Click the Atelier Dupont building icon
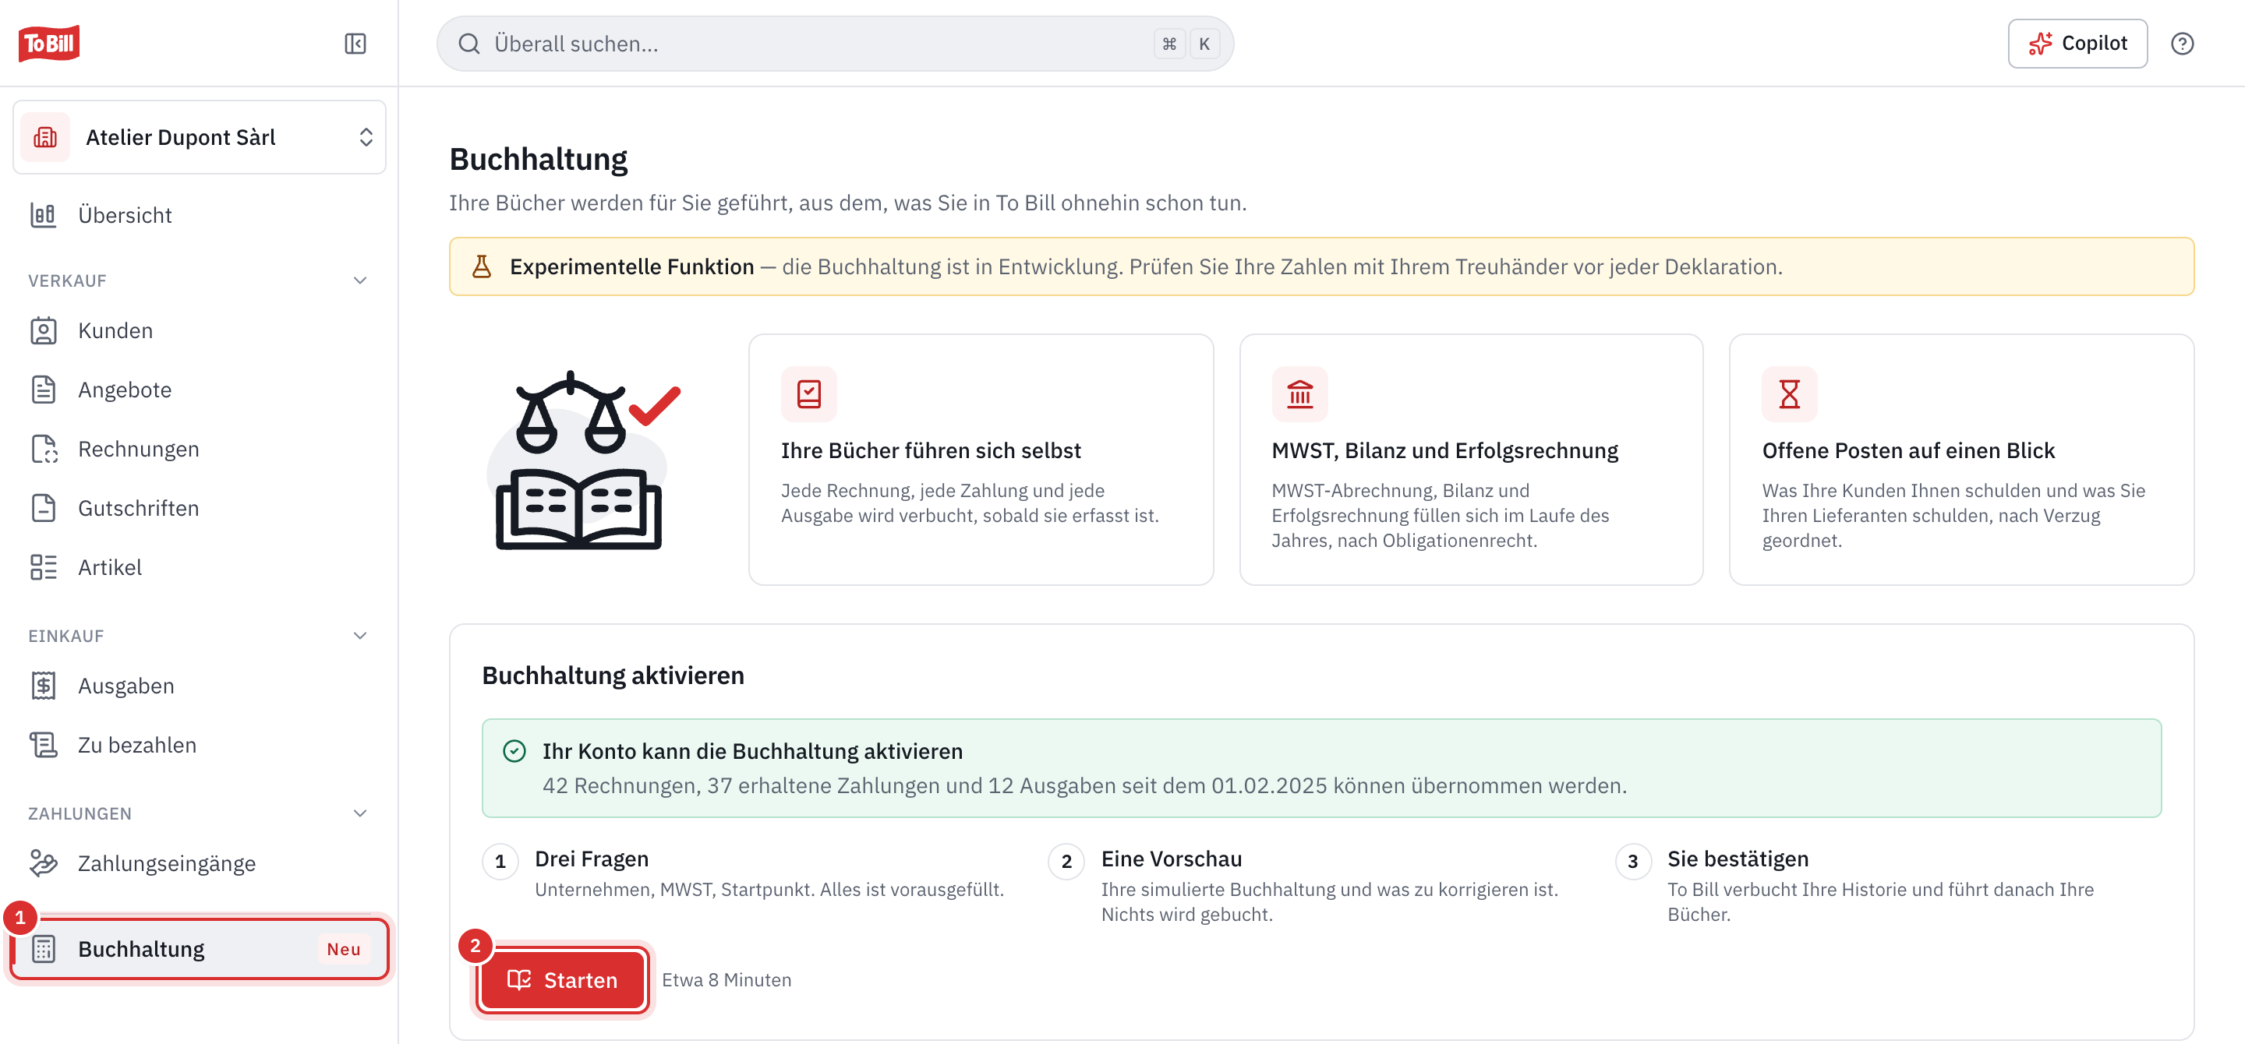This screenshot has height=1044, width=2245. click(45, 138)
